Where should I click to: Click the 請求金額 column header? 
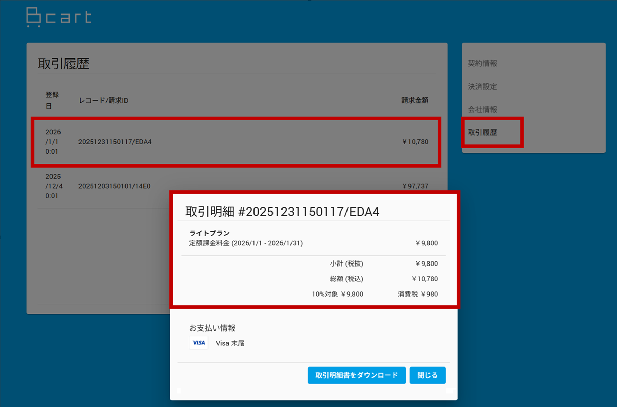pyautogui.click(x=415, y=101)
